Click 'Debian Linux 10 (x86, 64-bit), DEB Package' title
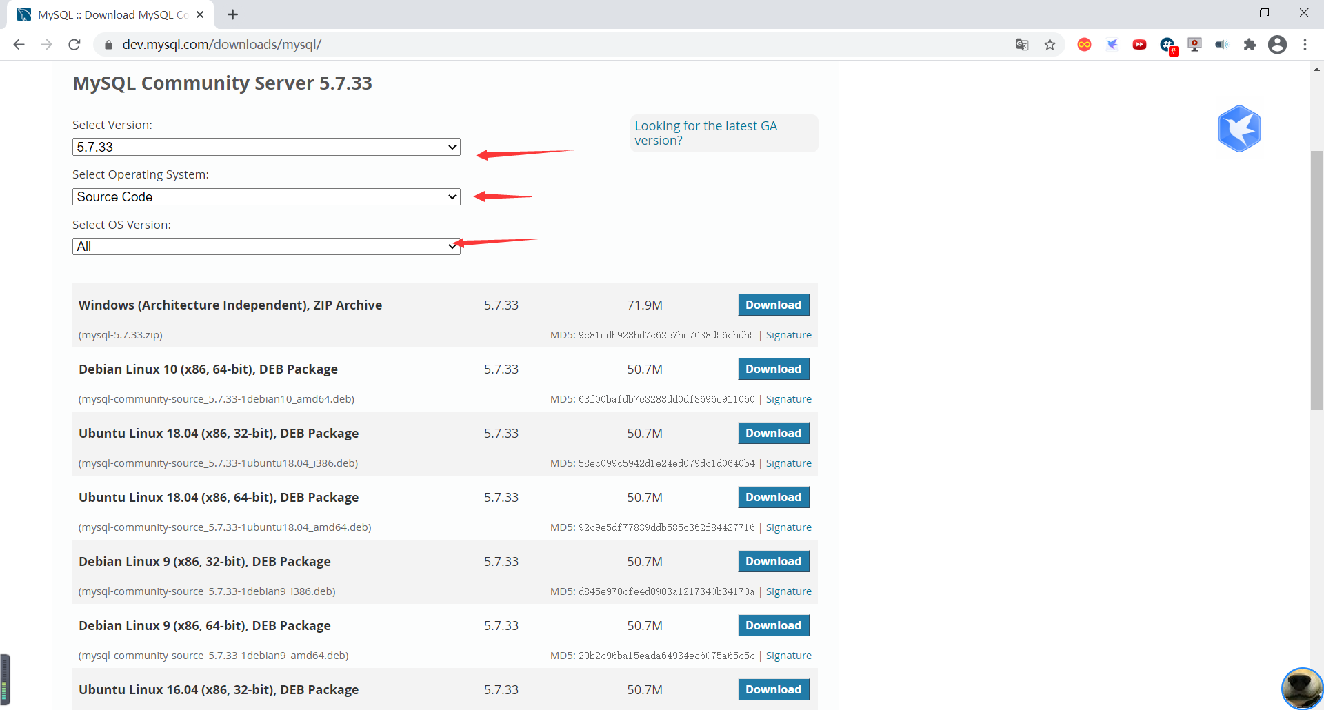The height and width of the screenshot is (710, 1324). 208,369
